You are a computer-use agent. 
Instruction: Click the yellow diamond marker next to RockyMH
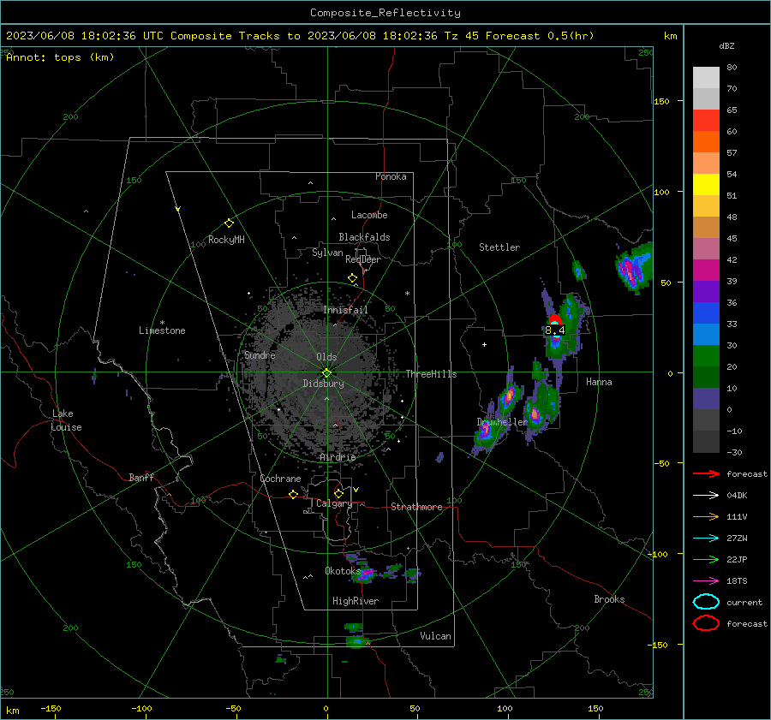229,223
